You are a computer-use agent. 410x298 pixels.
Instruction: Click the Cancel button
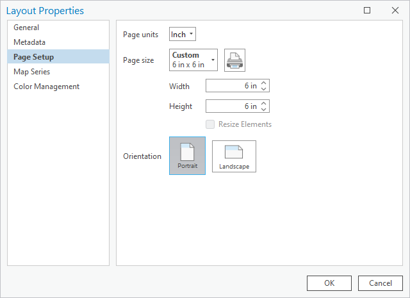pyautogui.click(x=381, y=283)
